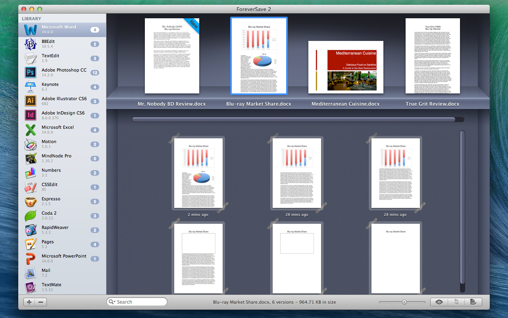The width and height of the screenshot is (508, 318).
Task: Open MindNode Pro library entry
Action: 62,159
